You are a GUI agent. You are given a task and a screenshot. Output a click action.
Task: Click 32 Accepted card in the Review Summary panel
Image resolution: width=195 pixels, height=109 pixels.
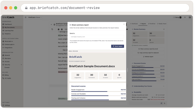click(140, 41)
